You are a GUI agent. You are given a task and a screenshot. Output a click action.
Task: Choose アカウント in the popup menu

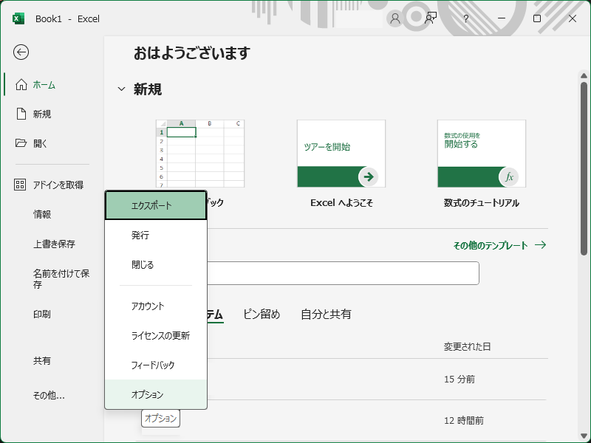pos(156,306)
